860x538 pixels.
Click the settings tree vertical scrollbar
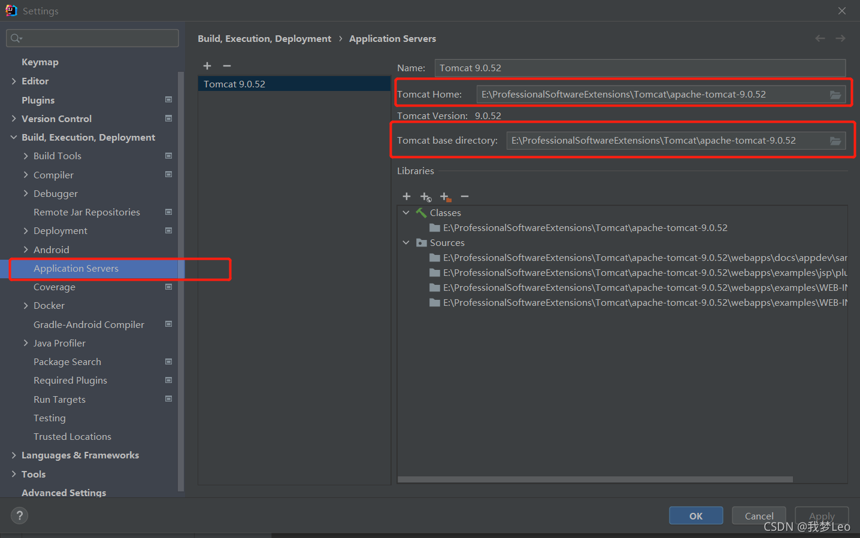tap(181, 281)
